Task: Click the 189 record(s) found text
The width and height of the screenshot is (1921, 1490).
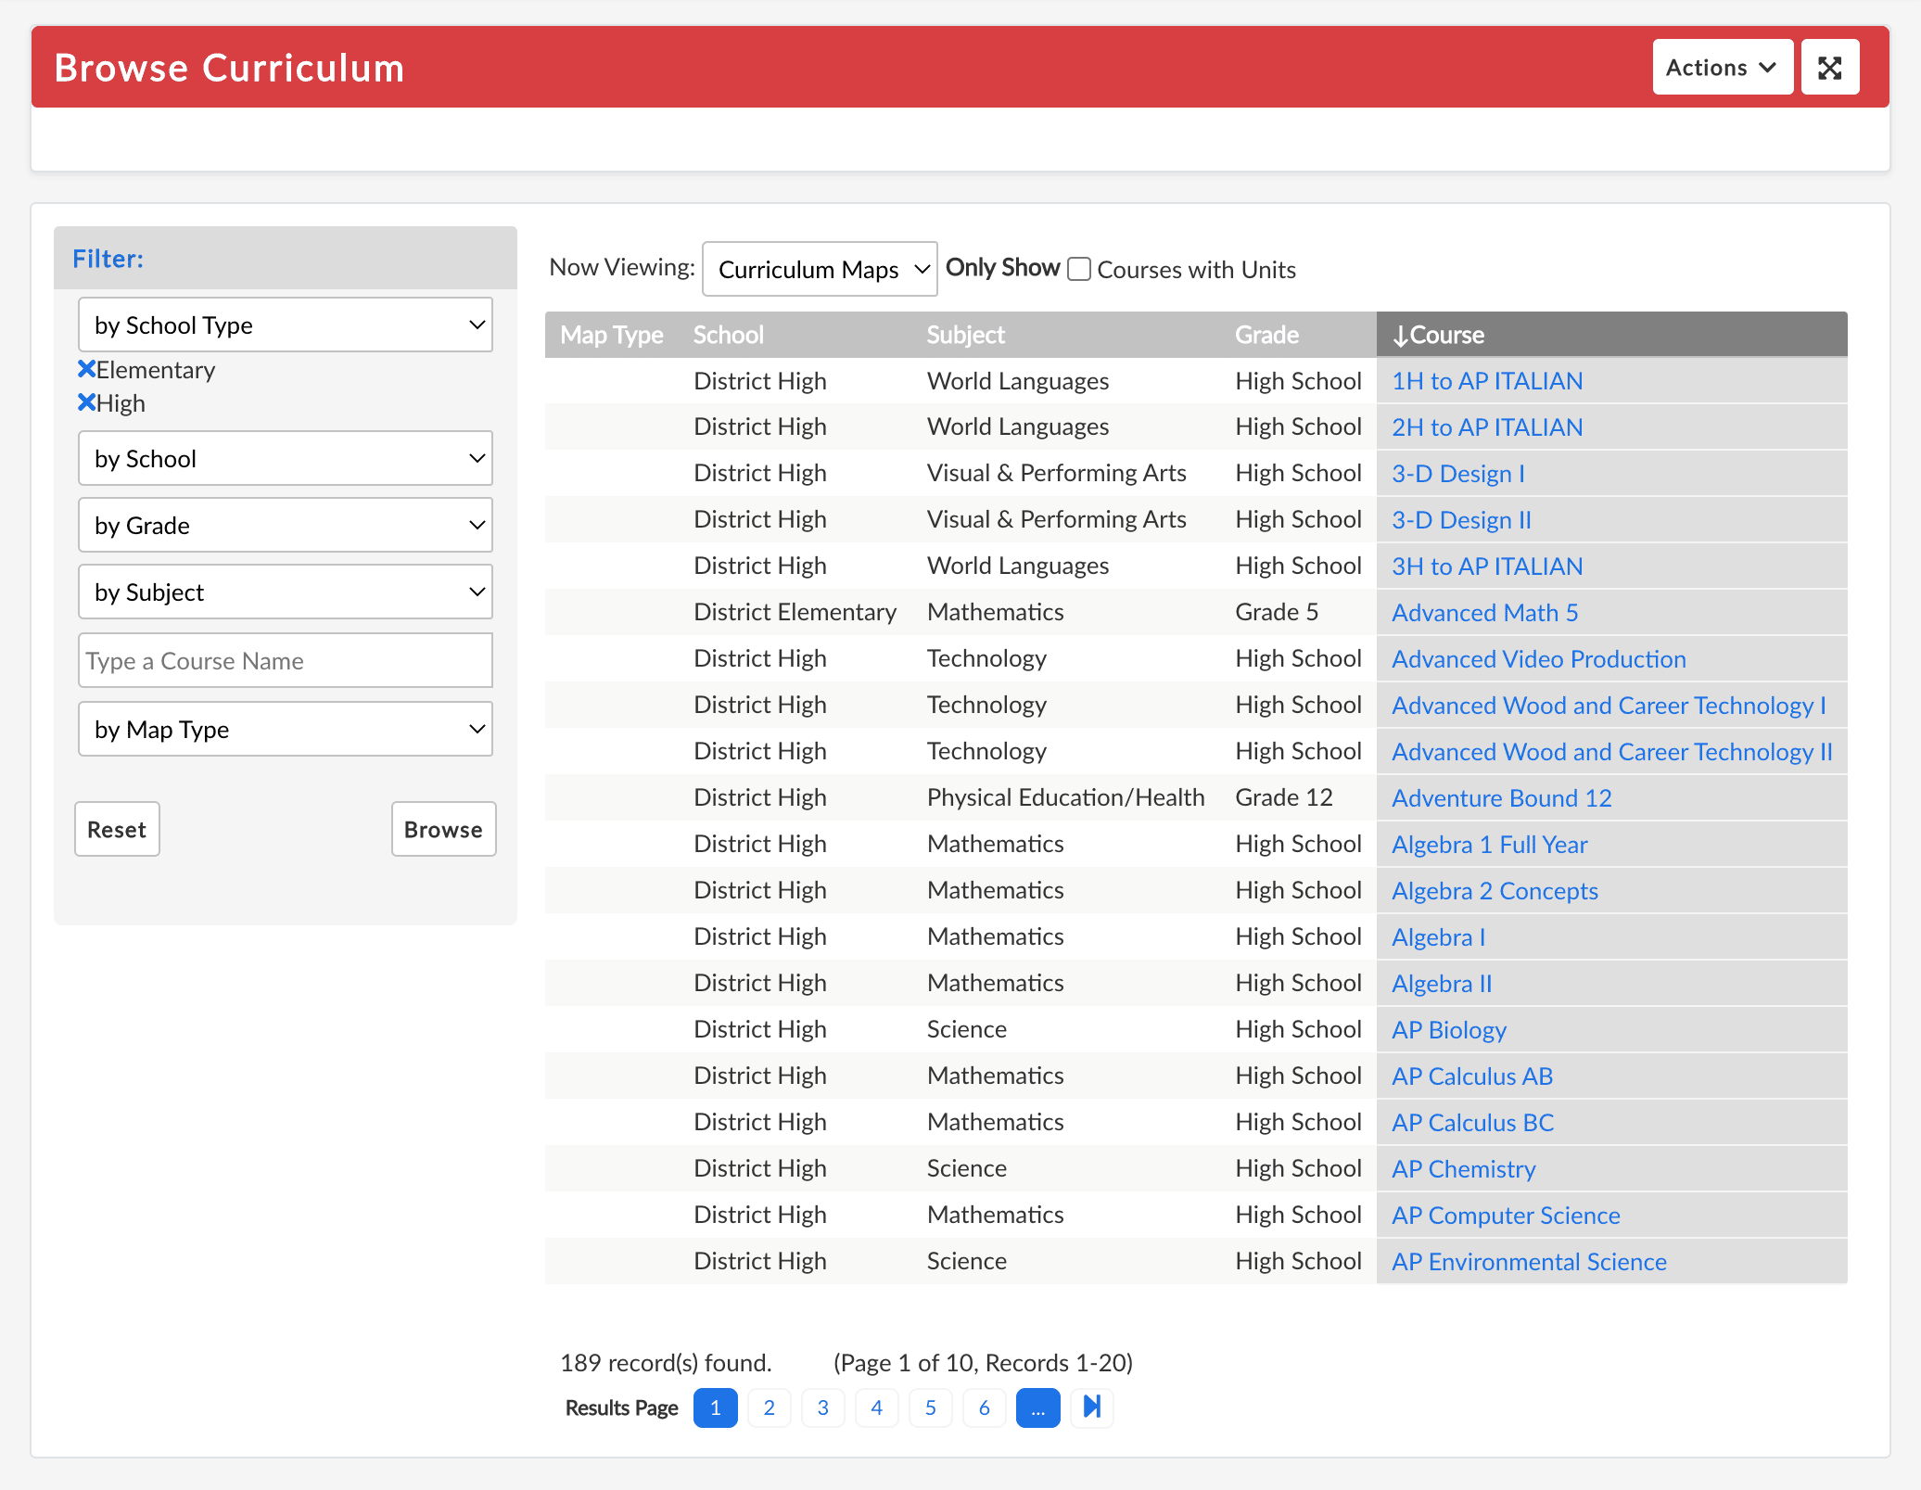Action: tap(666, 1362)
